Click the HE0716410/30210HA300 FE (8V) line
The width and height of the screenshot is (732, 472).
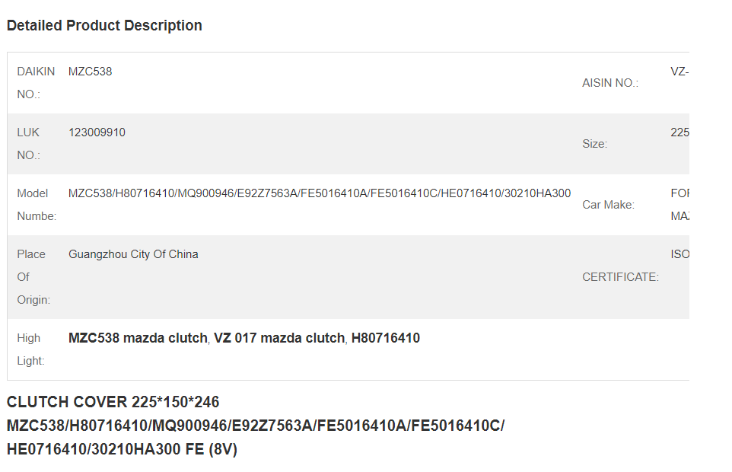(122, 449)
